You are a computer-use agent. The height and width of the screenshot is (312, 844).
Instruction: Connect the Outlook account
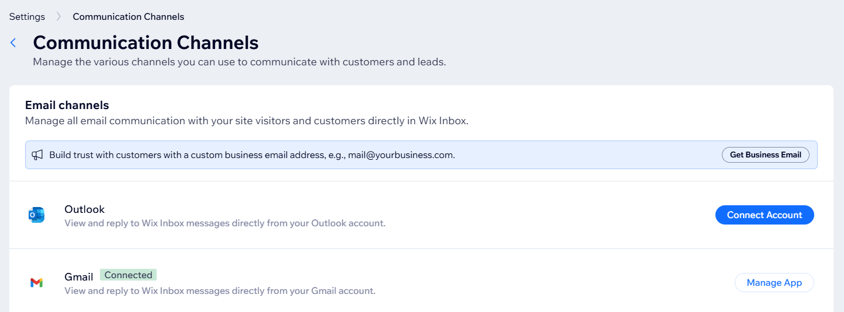(x=764, y=215)
